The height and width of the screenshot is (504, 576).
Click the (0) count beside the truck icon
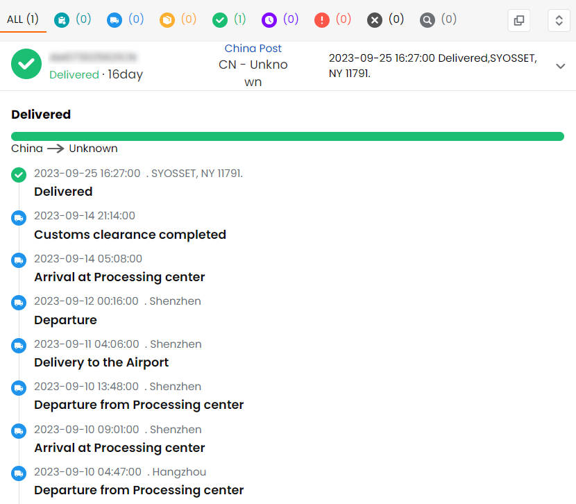[x=136, y=19]
